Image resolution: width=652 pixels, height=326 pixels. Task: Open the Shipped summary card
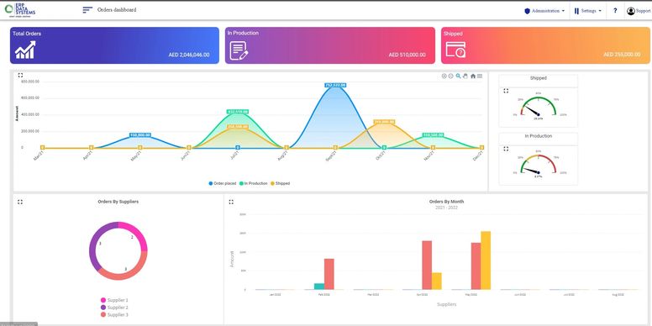point(545,45)
